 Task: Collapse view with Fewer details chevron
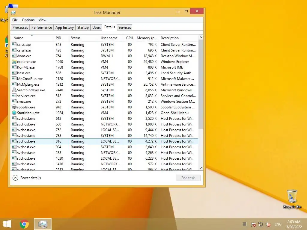point(15,178)
